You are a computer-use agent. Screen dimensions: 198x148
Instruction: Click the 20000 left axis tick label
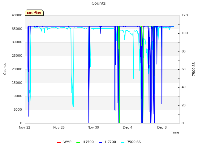click(17, 69)
